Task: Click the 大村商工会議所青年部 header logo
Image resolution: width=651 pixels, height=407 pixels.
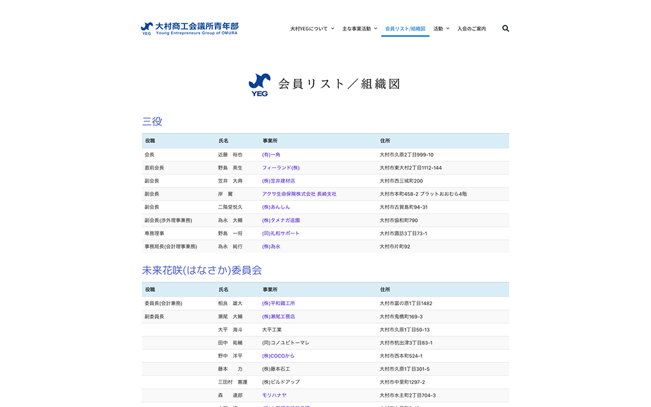Action: click(189, 28)
